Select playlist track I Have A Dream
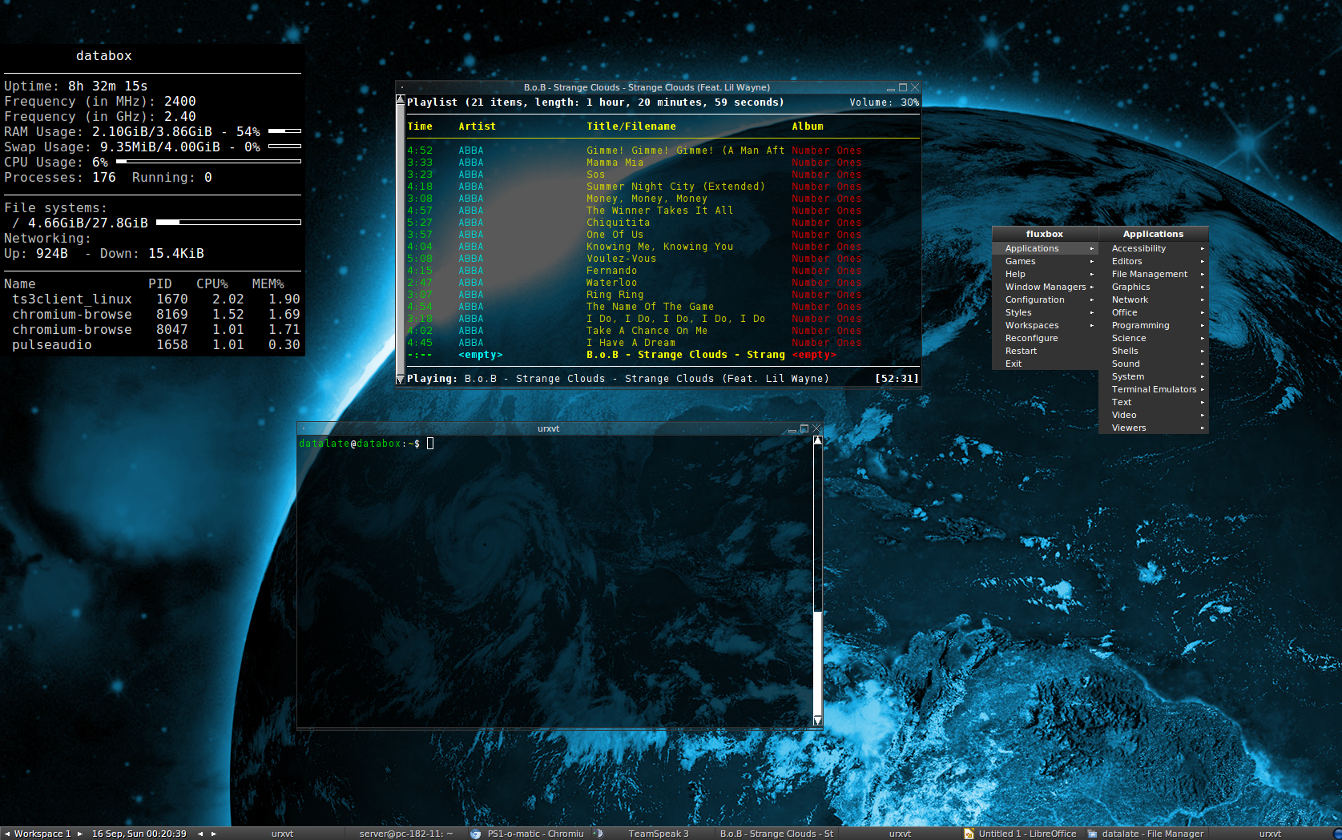1342x840 pixels. (663, 343)
